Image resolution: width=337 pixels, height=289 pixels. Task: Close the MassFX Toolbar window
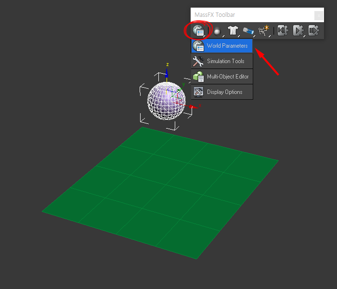[x=319, y=15]
